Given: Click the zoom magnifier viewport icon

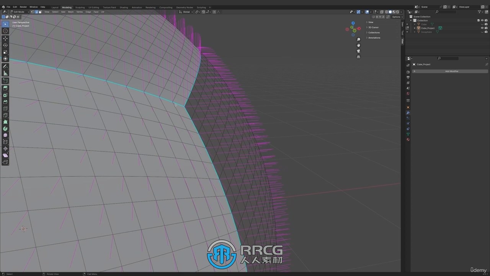Looking at the screenshot, I should [x=358, y=39].
